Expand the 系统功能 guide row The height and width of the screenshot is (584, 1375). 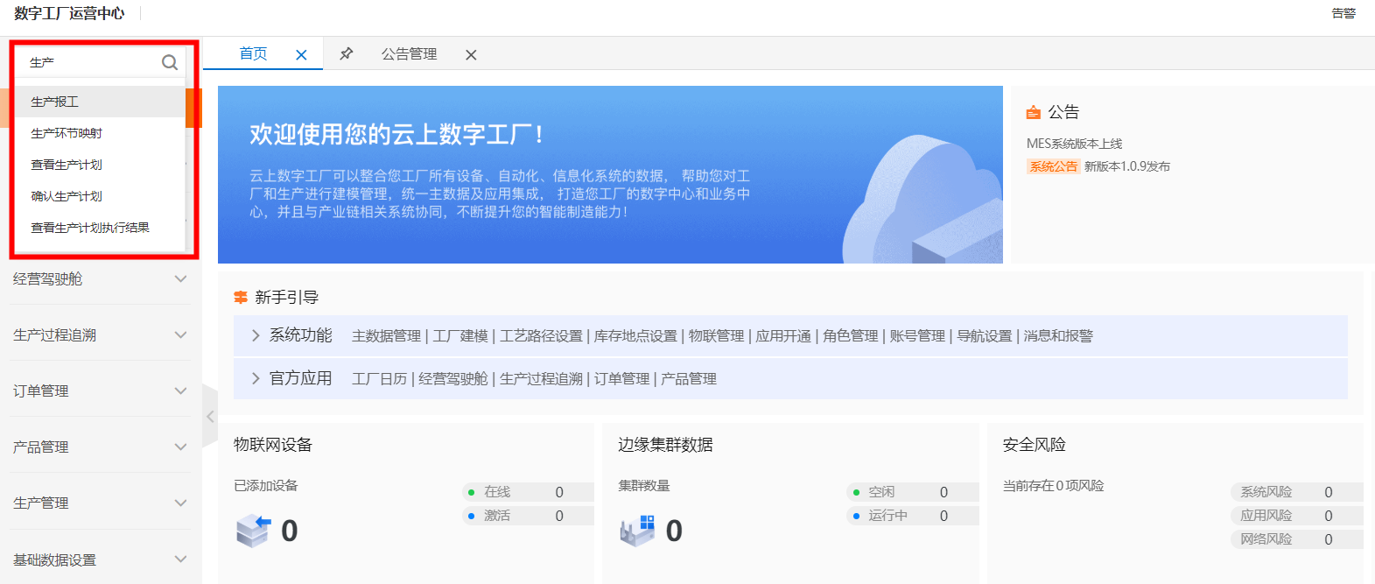coord(256,335)
